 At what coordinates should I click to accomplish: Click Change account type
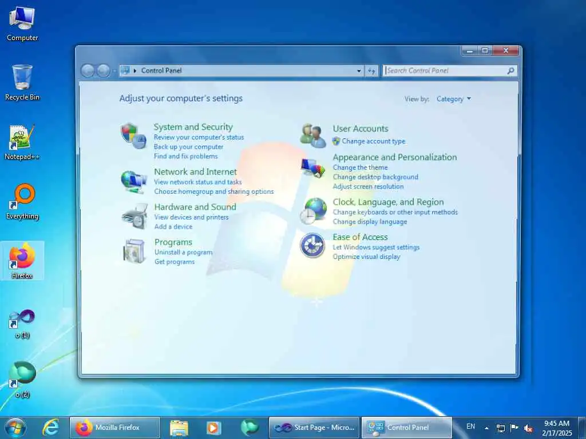tap(373, 141)
